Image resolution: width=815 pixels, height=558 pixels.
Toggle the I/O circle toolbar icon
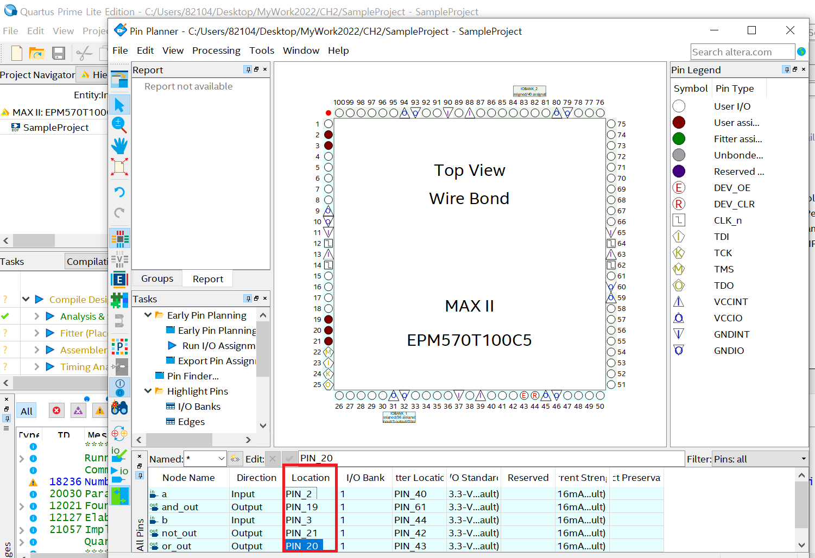click(x=119, y=388)
